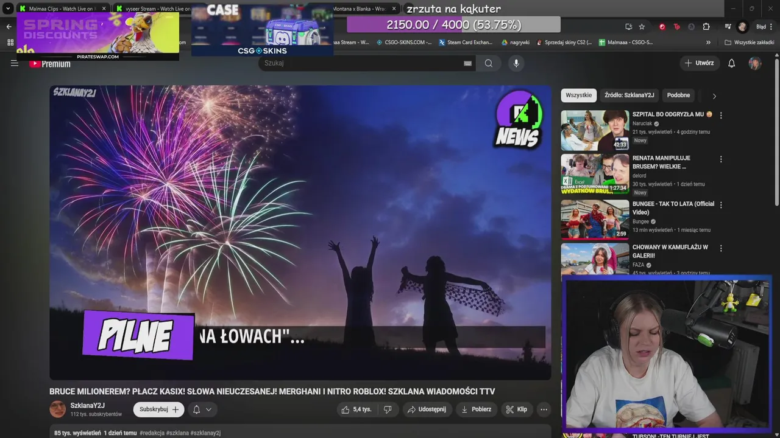Image resolution: width=780 pixels, height=438 pixels.
Task: Close the Malmaa Clips tab
Action: [x=104, y=9]
